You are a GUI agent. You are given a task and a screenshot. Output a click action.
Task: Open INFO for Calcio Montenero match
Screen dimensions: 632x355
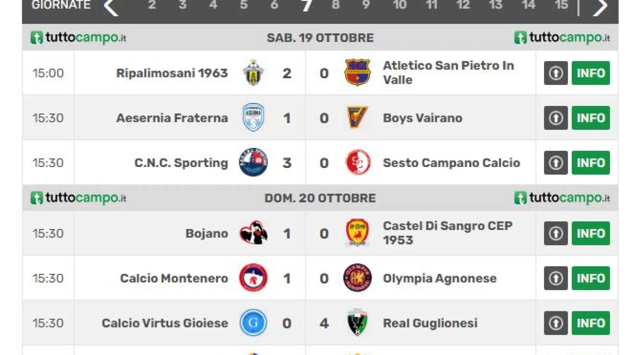[x=591, y=278]
